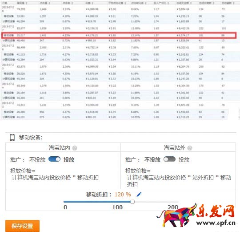The width and height of the screenshot is (240, 232).
Task: Click the 淘宝站外 column heading
Action: [175, 148]
